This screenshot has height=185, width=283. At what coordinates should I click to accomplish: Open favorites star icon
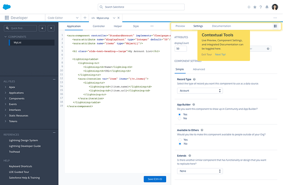point(255,7)
